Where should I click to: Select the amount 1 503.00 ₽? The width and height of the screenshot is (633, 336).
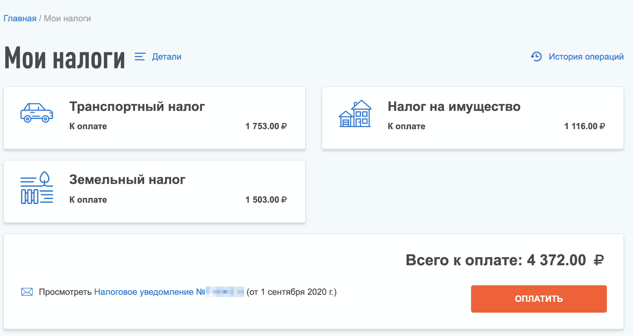(x=266, y=200)
